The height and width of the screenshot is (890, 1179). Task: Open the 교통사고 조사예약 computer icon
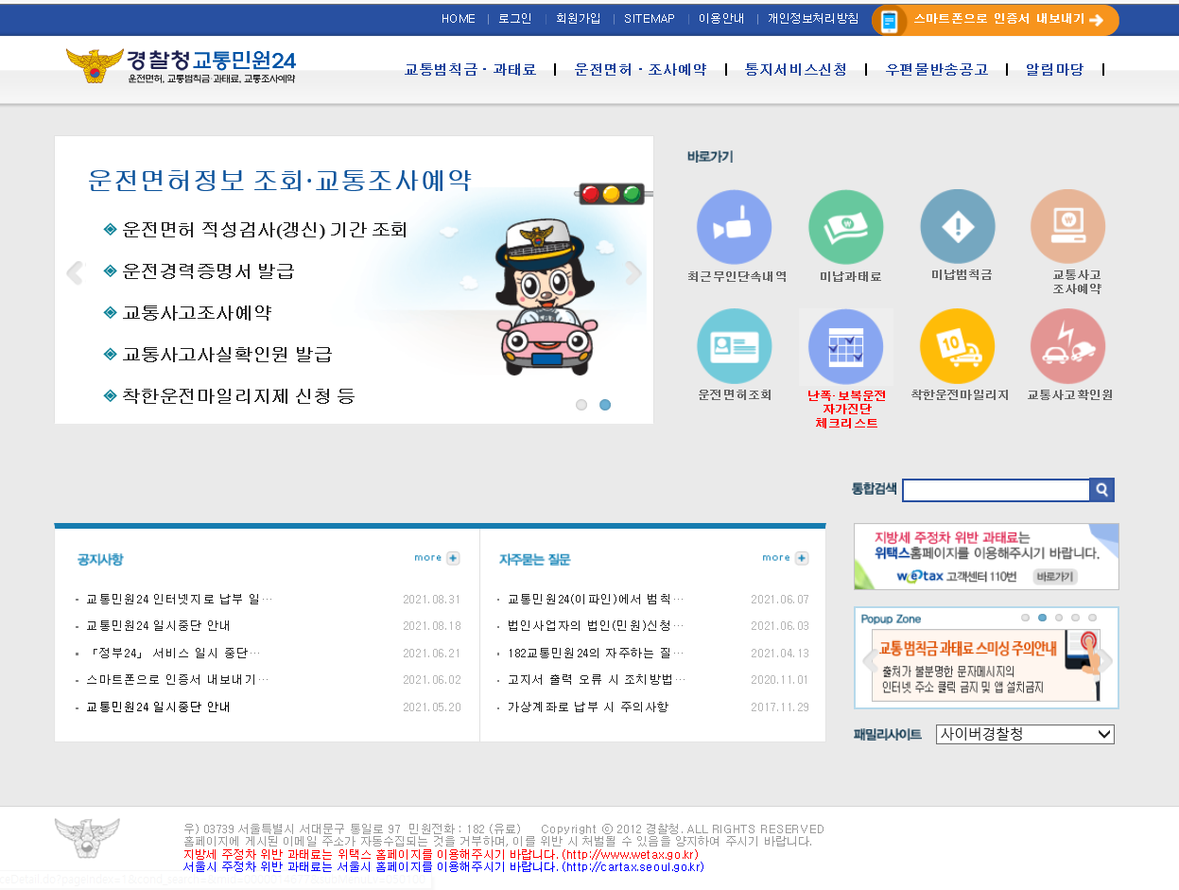1067,227
